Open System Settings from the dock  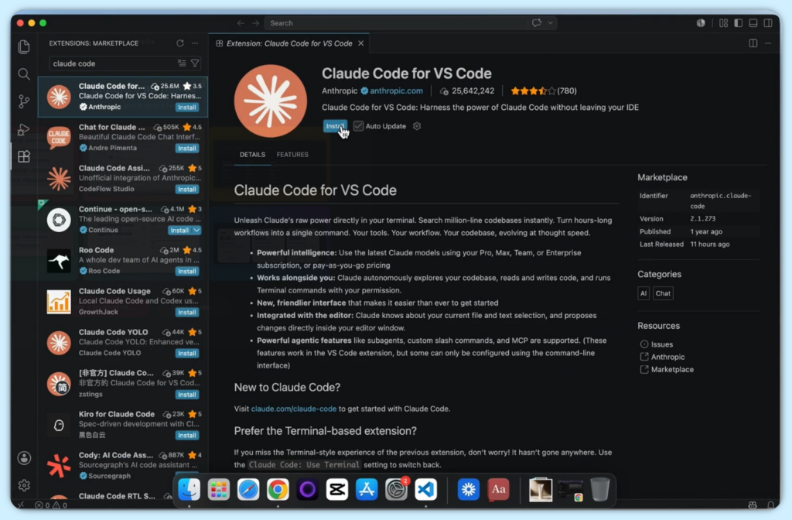coord(397,489)
